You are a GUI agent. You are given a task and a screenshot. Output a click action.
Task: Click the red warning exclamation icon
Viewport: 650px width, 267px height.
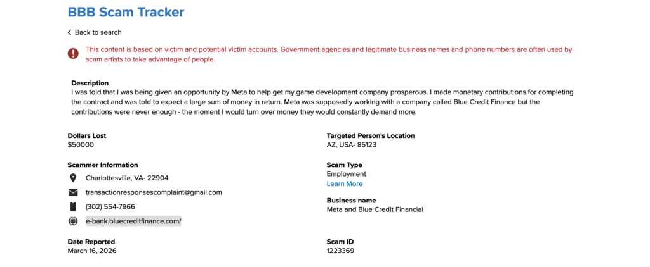(x=73, y=54)
